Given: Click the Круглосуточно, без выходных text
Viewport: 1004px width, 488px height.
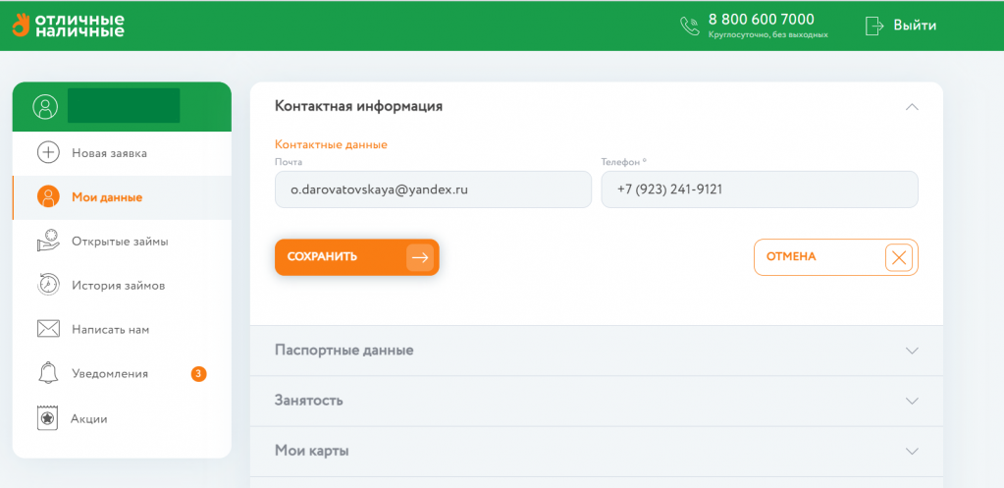Looking at the screenshot, I should tap(768, 35).
